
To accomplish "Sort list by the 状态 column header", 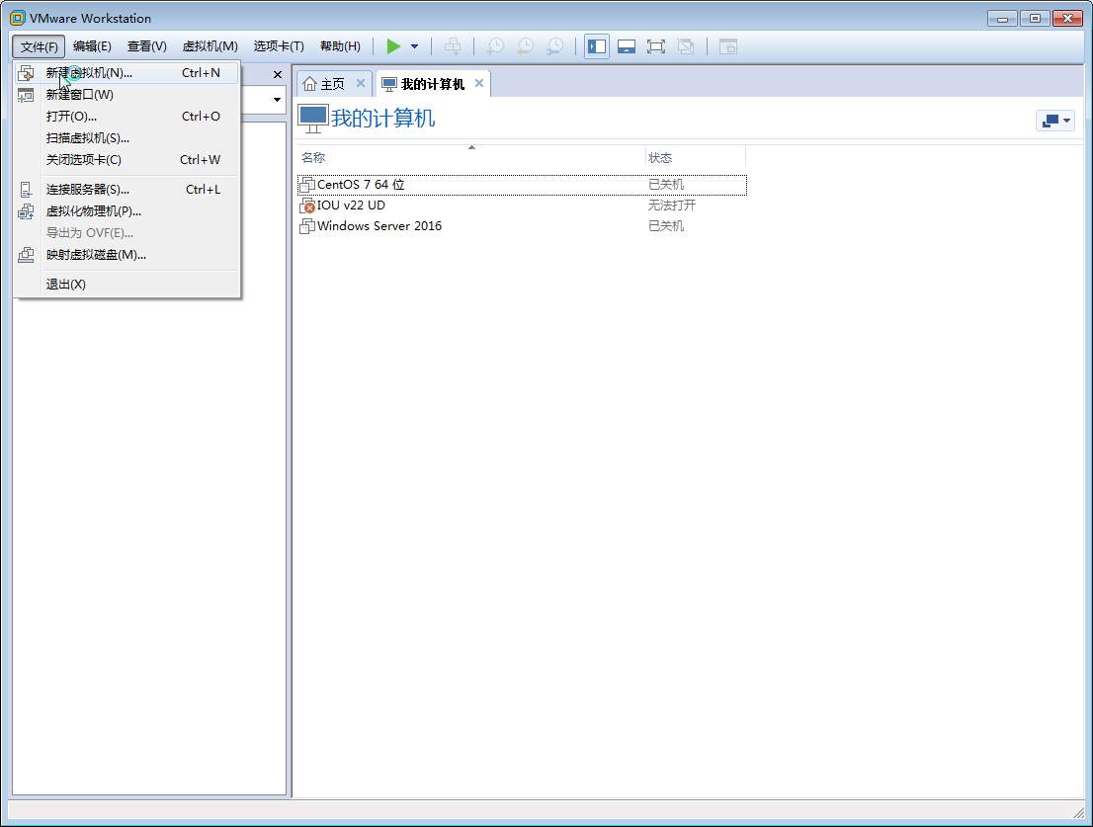I will point(695,157).
